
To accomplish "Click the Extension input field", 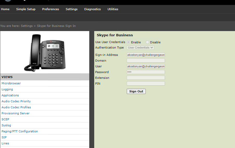I will pos(146,78).
